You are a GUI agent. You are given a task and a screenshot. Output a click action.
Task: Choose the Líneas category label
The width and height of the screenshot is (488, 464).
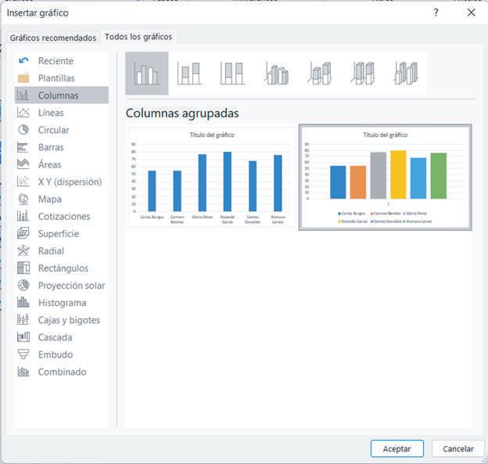point(51,113)
